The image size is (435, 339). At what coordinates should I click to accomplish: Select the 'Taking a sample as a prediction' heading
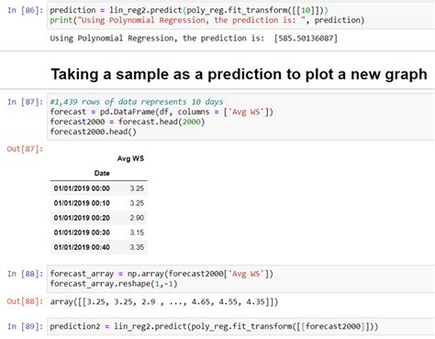pyautogui.click(x=239, y=74)
